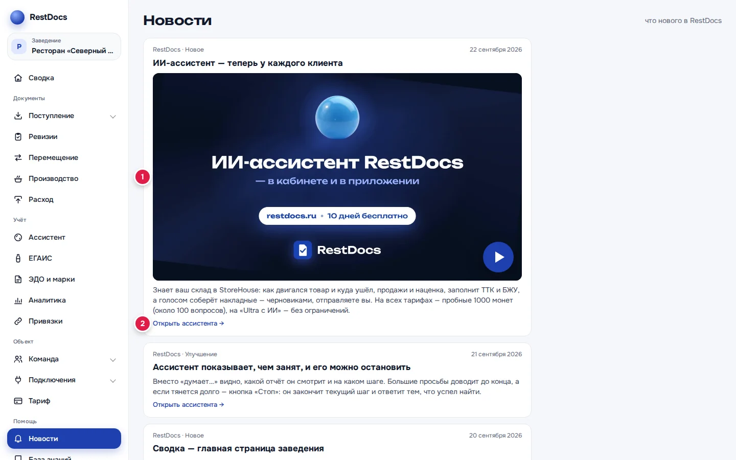Screen dimensions: 736x460
Task: Open Аналитика page
Action: click(x=64, y=301)
